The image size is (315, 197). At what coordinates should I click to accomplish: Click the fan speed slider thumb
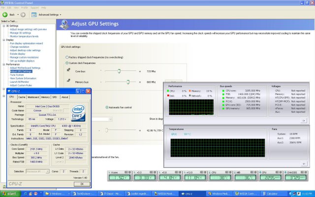pos(107,130)
